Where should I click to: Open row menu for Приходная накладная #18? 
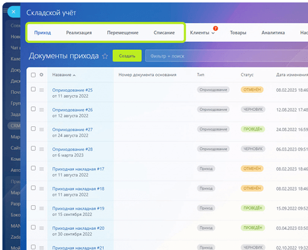coord(41,189)
